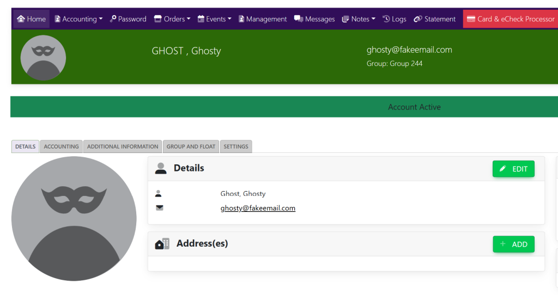Open the Notes dropdown menu
This screenshot has height=295, width=558.
[359, 19]
